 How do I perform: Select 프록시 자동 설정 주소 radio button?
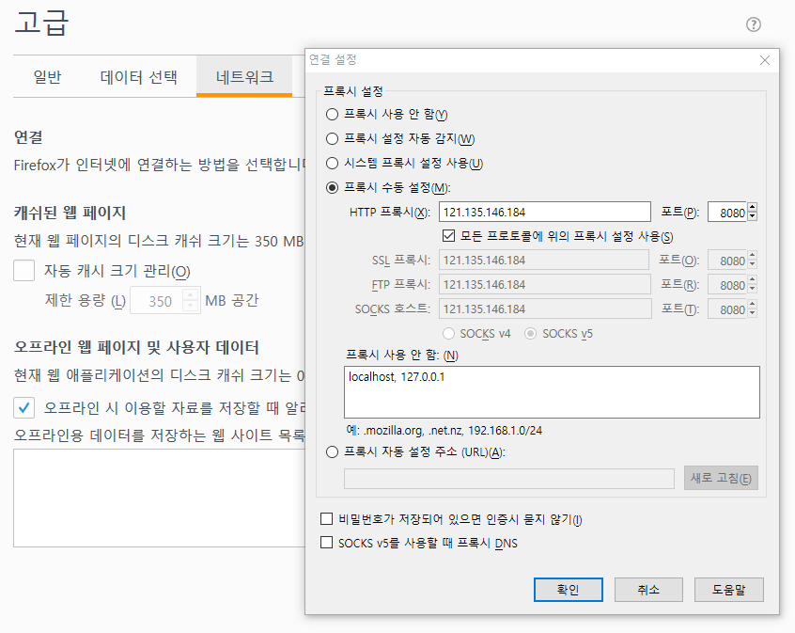(332, 452)
